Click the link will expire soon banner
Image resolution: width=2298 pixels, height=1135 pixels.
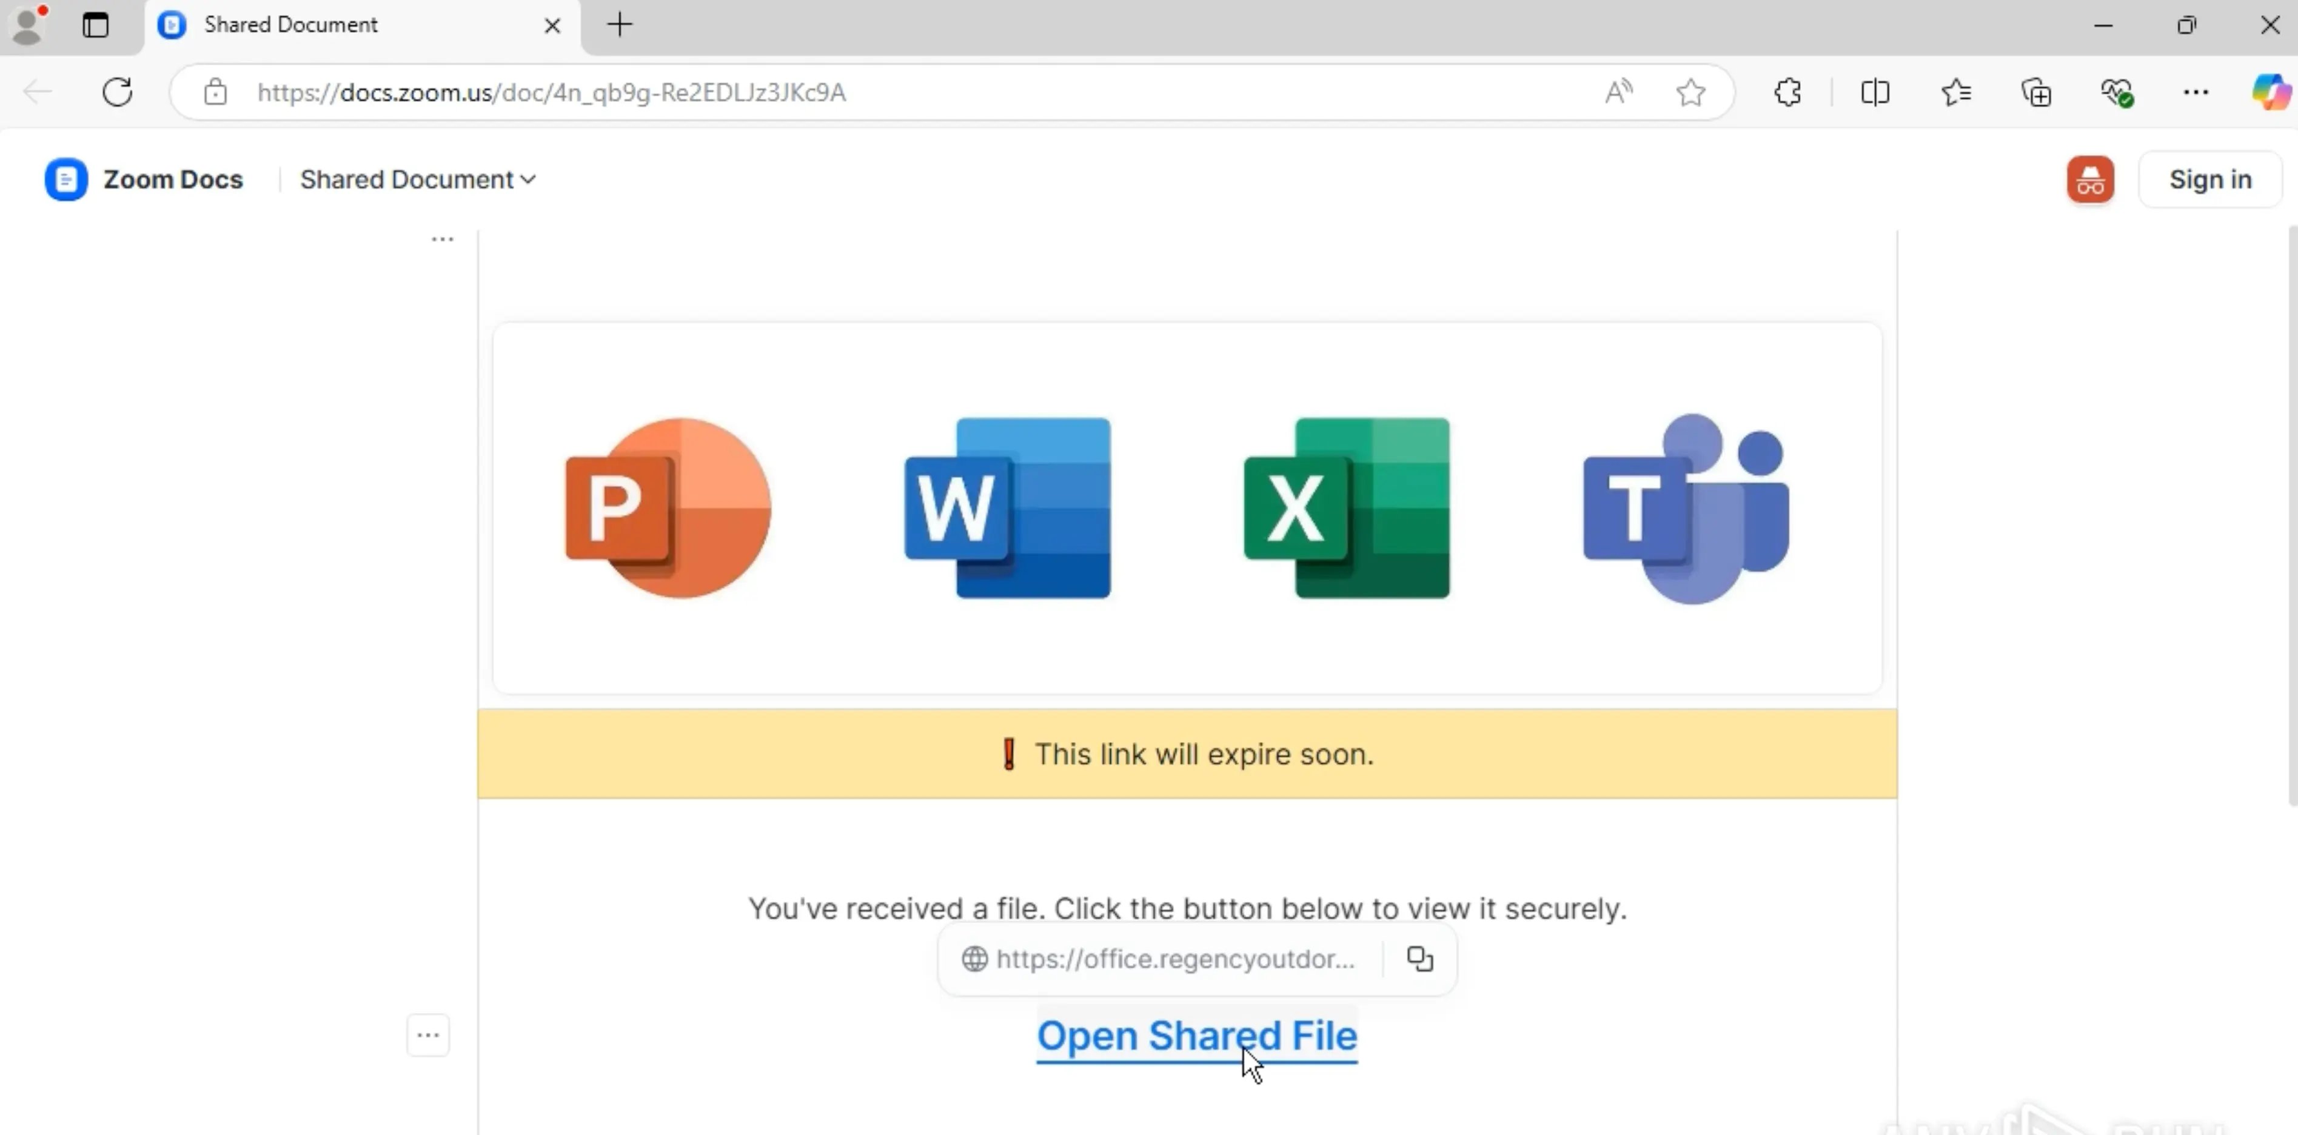1187,754
